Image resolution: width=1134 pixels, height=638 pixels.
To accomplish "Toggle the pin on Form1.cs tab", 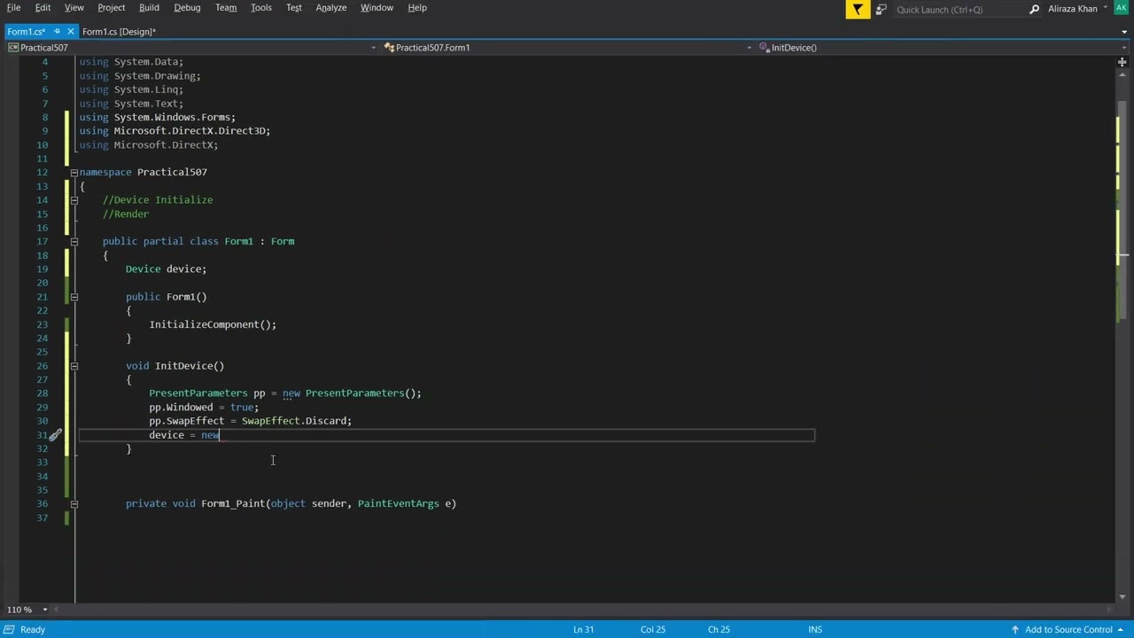I will (x=57, y=32).
